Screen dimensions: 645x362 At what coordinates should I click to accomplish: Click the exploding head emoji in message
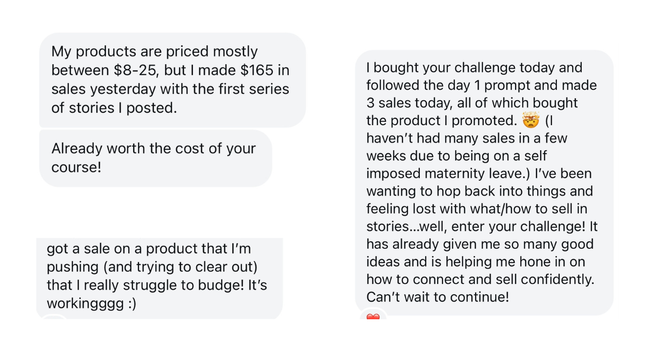pos(531,121)
